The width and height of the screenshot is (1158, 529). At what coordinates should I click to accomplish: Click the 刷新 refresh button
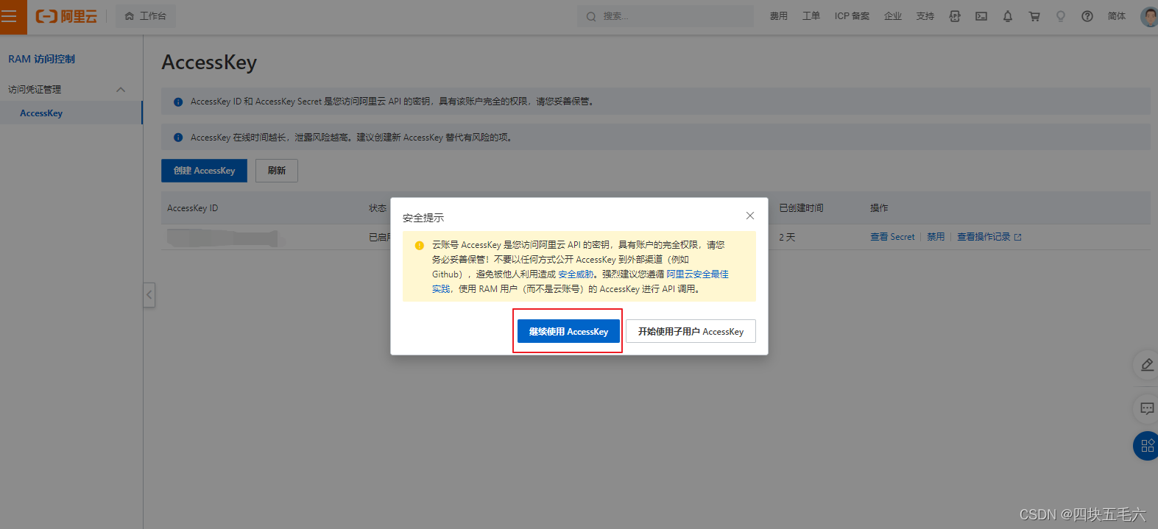click(x=277, y=171)
